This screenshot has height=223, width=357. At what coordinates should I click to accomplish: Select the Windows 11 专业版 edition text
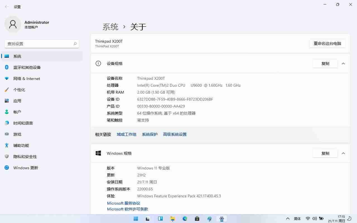[153, 168]
